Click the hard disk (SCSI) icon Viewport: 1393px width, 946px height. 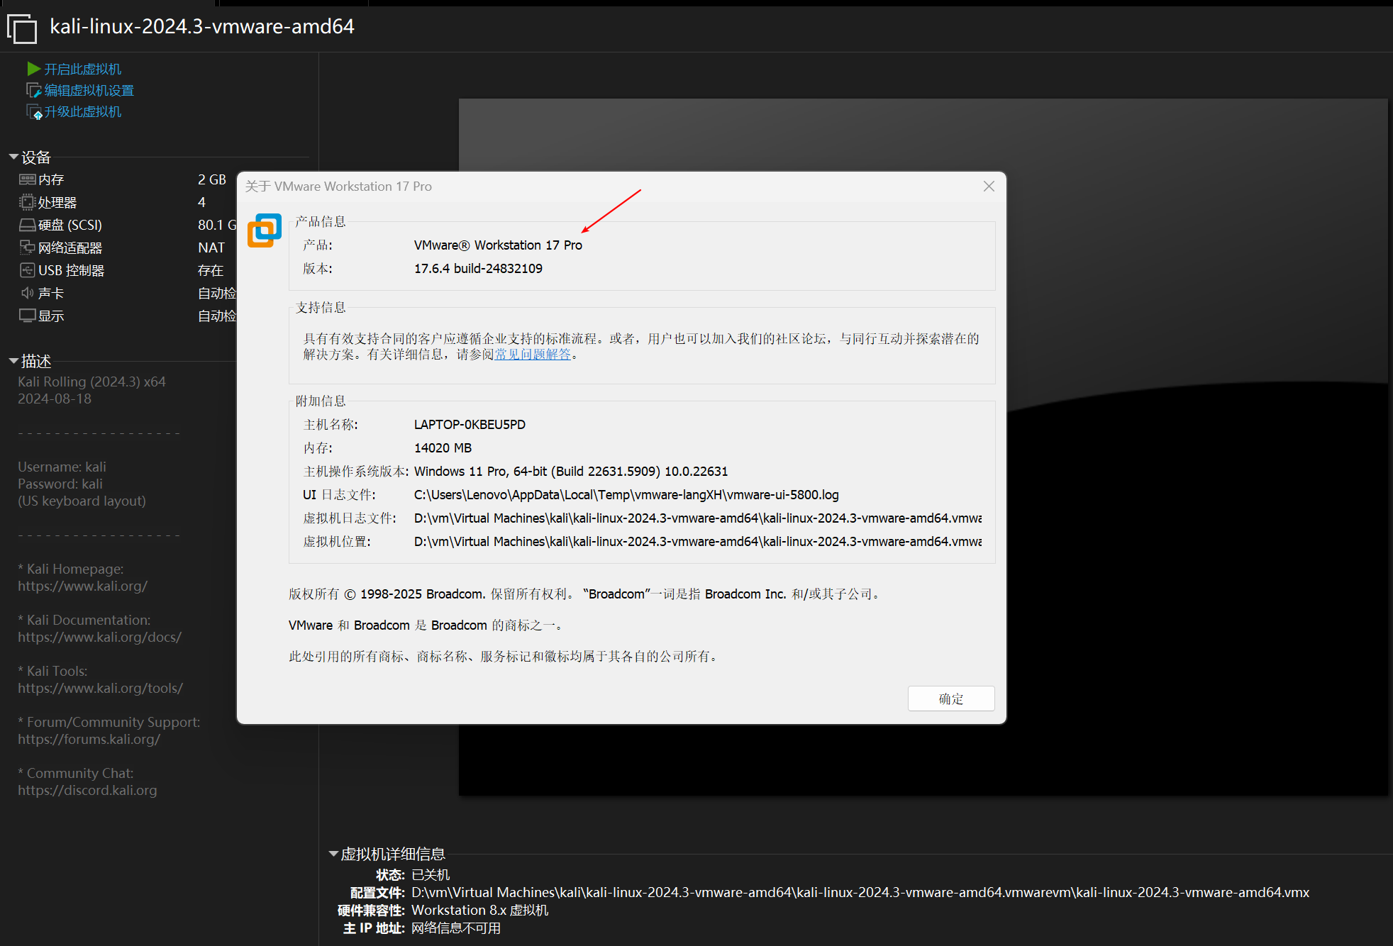tap(27, 226)
